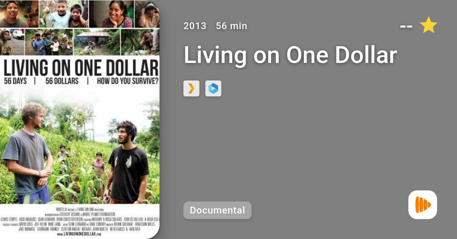The width and height of the screenshot is (457, 239).
Task: Click the gold star rating icon
Action: pos(428,25)
